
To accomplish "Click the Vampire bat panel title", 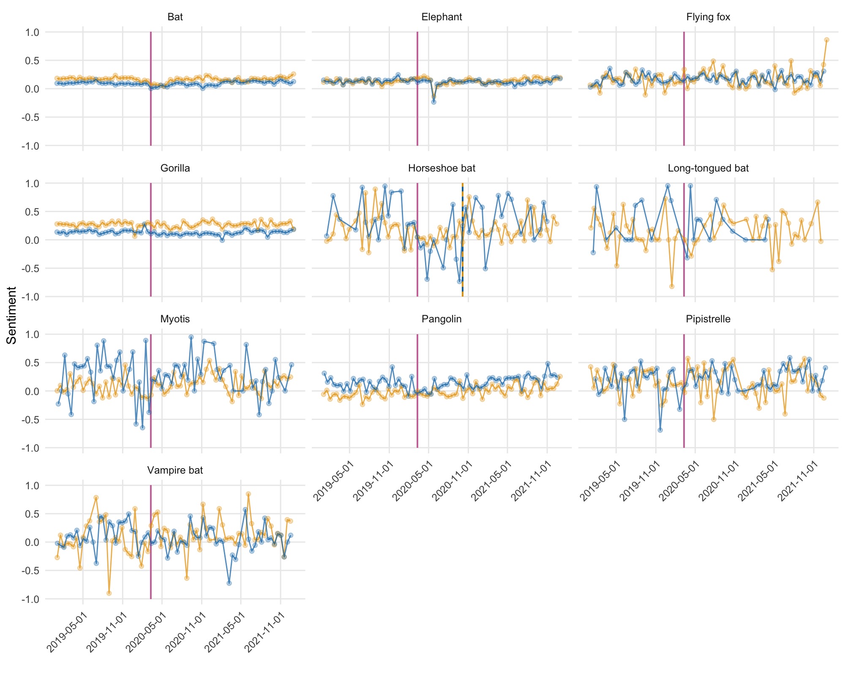I will coord(175,470).
